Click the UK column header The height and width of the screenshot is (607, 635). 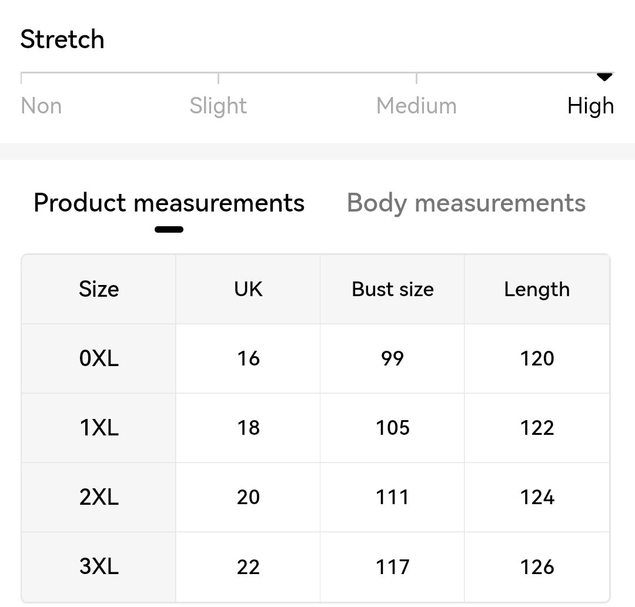(x=248, y=289)
